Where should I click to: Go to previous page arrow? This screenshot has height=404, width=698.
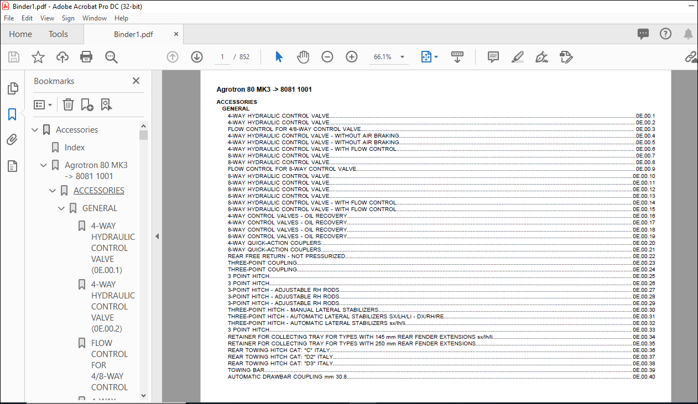click(173, 57)
